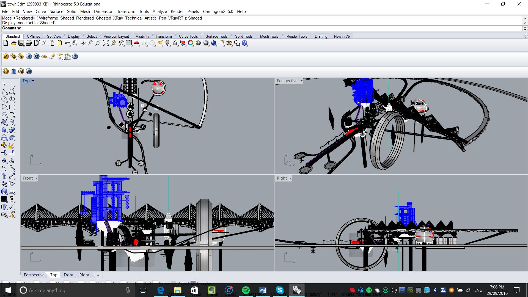This screenshot has height=297, width=528.
Task: Click the blue sphere Render icon
Action: coord(214,43)
